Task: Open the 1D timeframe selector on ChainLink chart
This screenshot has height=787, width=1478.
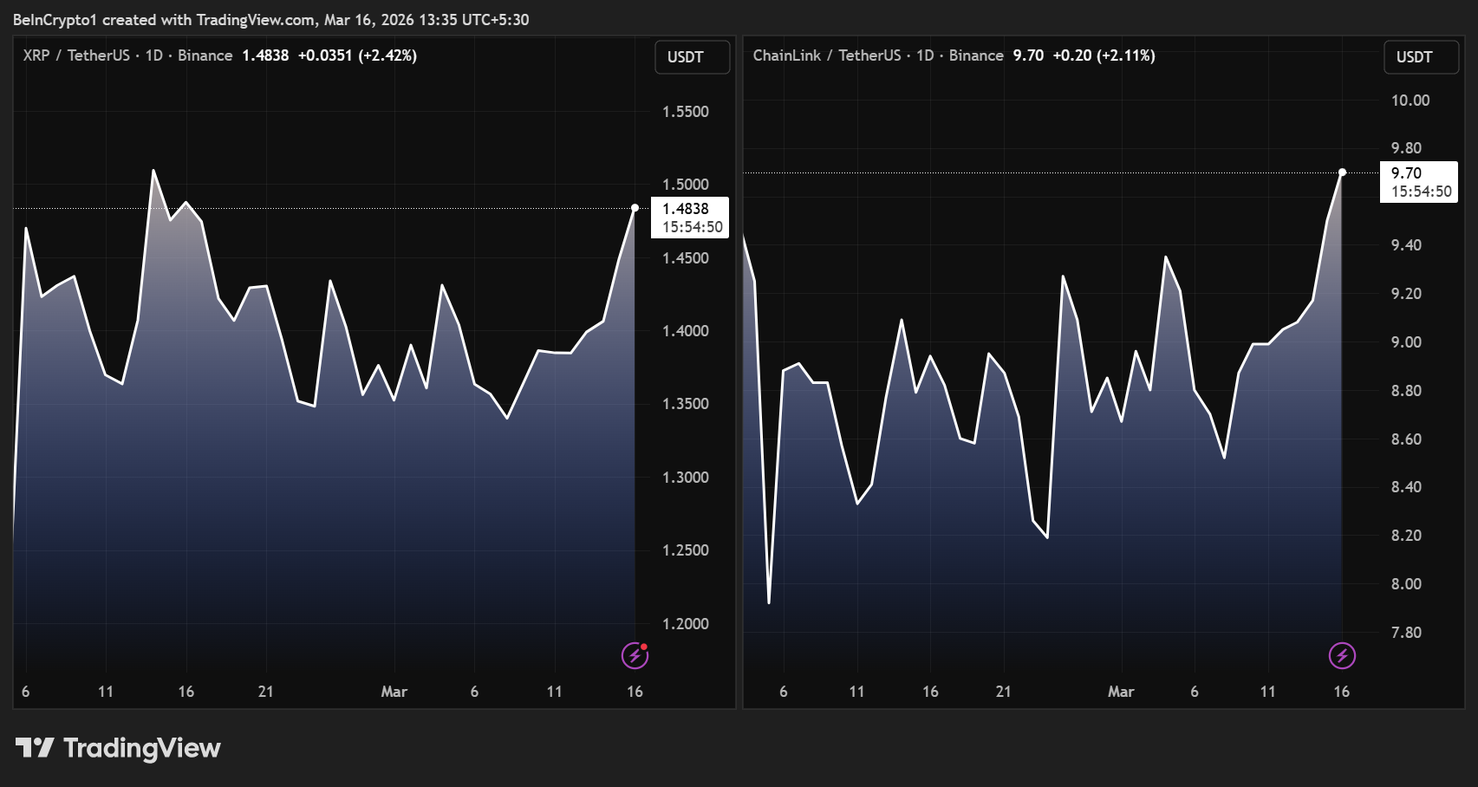Action: point(922,55)
